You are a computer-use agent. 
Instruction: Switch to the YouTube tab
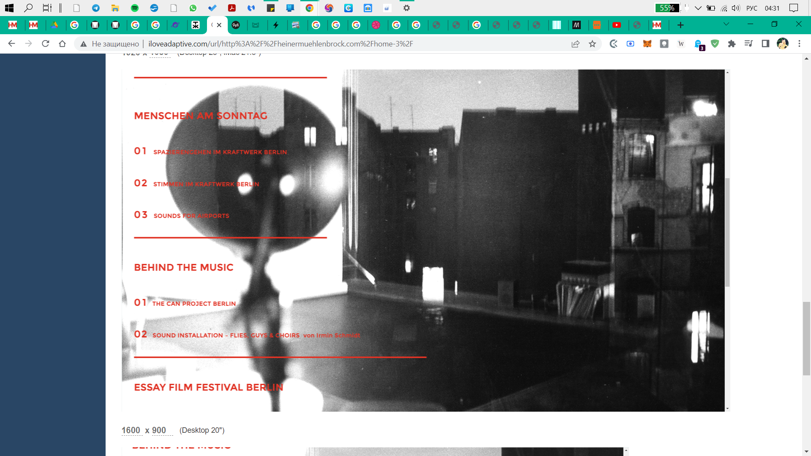click(x=617, y=25)
